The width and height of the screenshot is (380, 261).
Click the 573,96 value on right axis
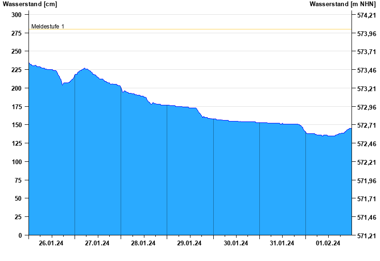pyautogui.click(x=367, y=34)
